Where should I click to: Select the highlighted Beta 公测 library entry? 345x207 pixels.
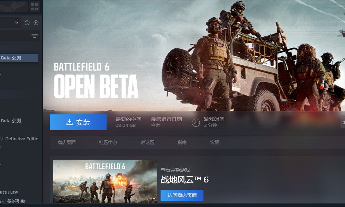[x=19, y=58]
